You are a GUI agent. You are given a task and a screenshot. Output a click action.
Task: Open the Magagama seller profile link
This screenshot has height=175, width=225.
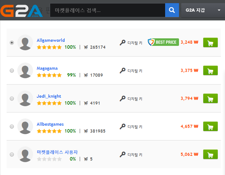[x=47, y=68]
